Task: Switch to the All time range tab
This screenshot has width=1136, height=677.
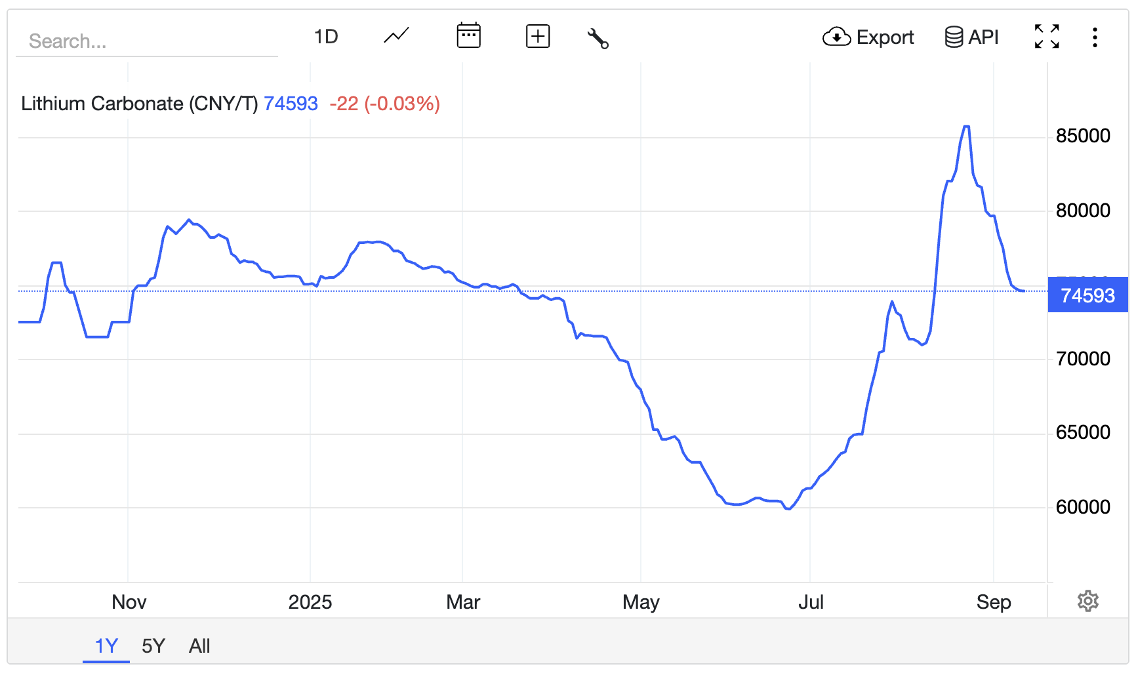Action: coord(199,646)
